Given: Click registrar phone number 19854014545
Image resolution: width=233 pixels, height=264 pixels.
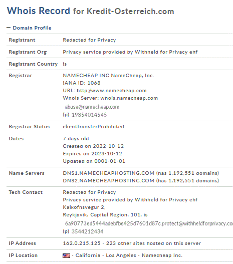Looking at the screenshot, I should click(89, 115).
